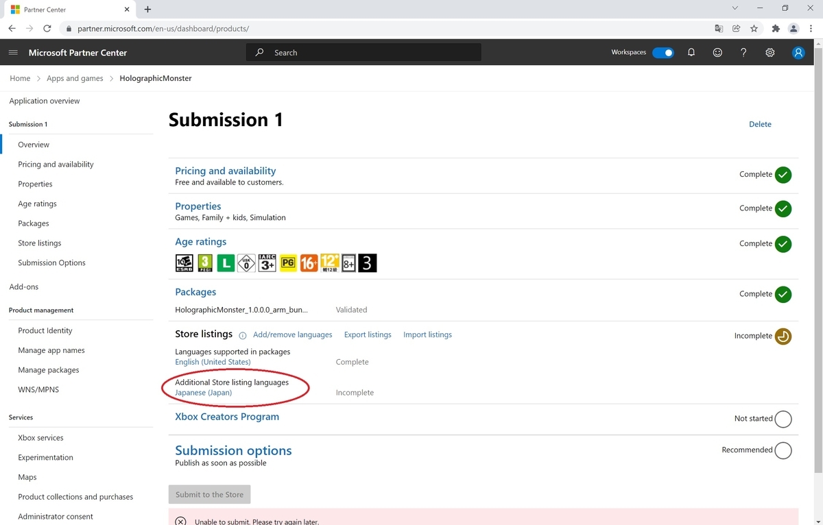Click the IARC 3+ rating badge
Screen dimensions: 823x525
[267, 263]
